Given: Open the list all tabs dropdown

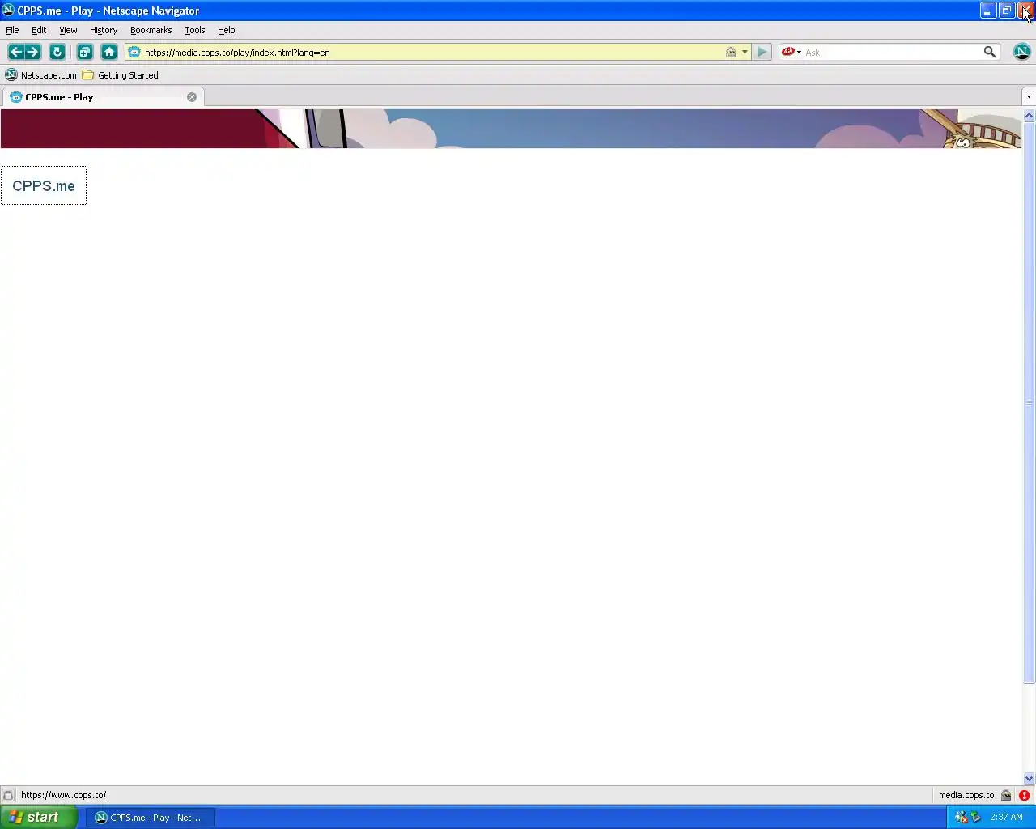Looking at the screenshot, I should tap(1029, 97).
